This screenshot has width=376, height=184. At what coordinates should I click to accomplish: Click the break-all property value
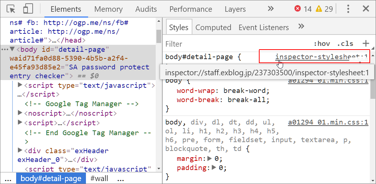(x=246, y=99)
